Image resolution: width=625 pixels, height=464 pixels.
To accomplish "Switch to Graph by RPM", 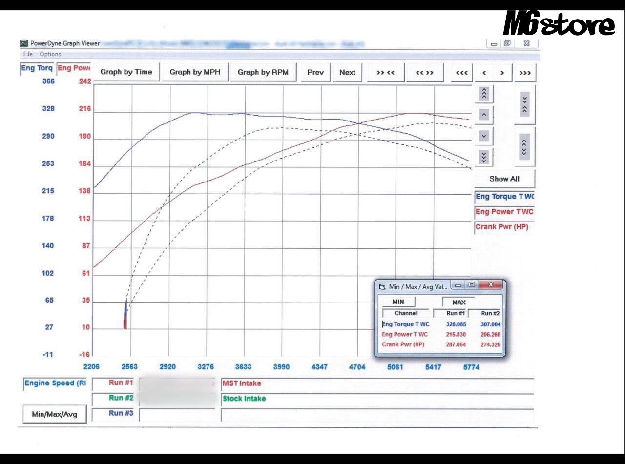I will tap(263, 72).
